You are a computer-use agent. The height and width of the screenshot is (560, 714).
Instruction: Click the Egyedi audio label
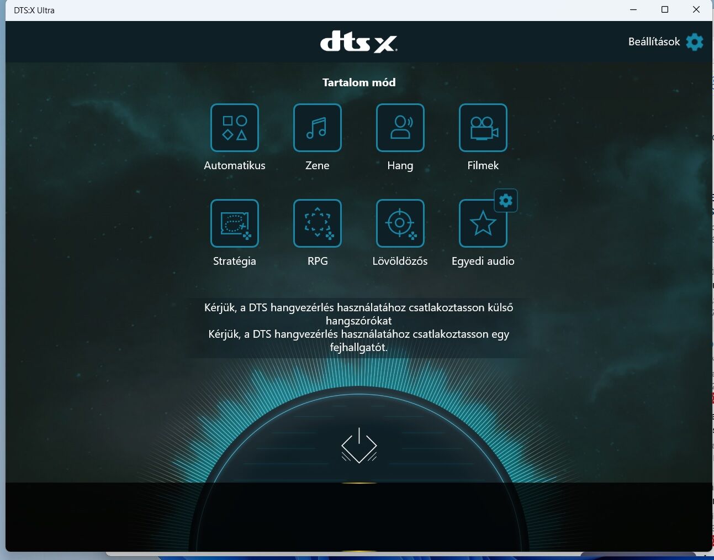(x=483, y=261)
